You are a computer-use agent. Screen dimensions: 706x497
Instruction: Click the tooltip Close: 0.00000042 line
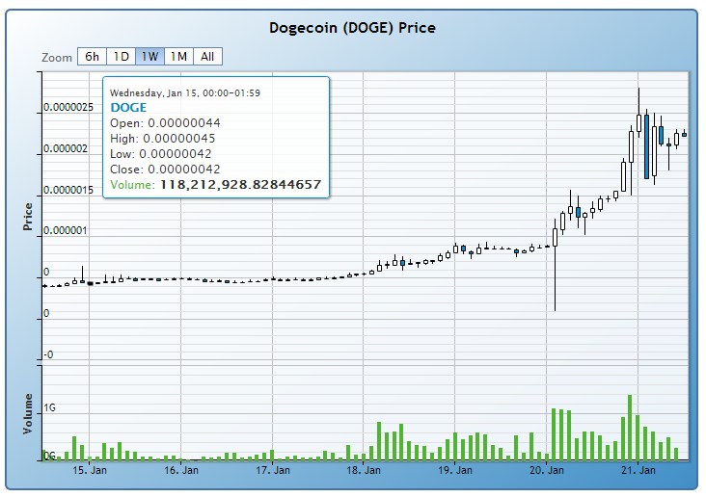[165, 170]
